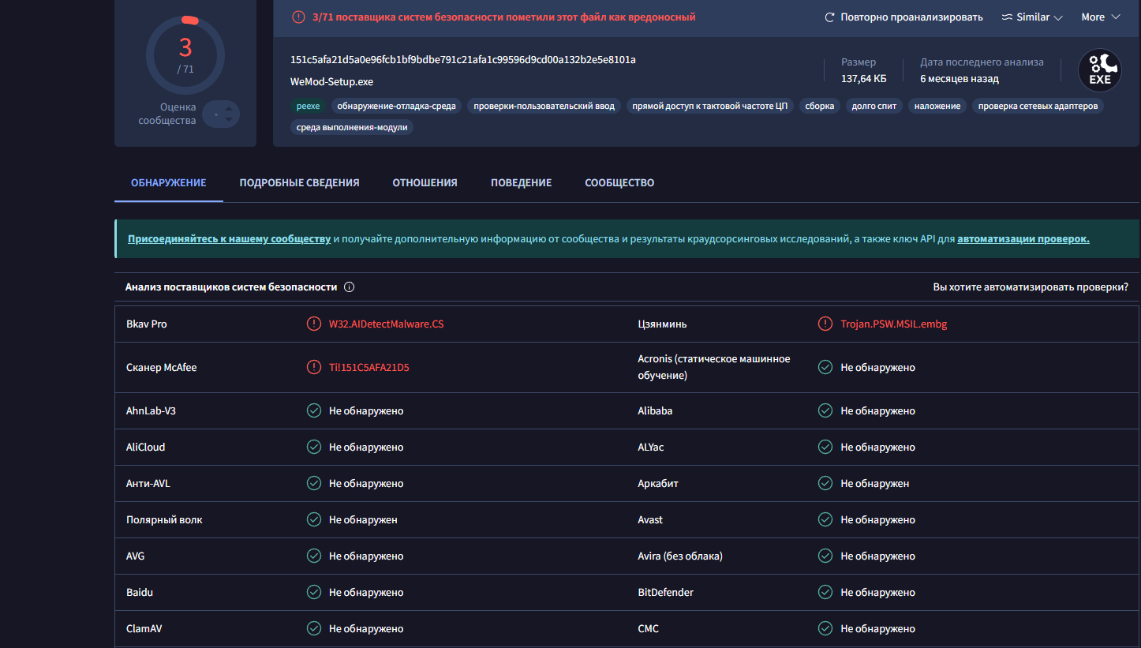
Task: Follow Присоединяйтесь к нашему сообществу link
Action: (x=229, y=238)
